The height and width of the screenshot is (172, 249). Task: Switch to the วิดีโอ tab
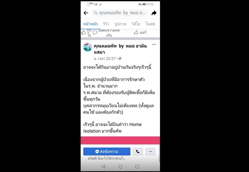tap(136, 24)
